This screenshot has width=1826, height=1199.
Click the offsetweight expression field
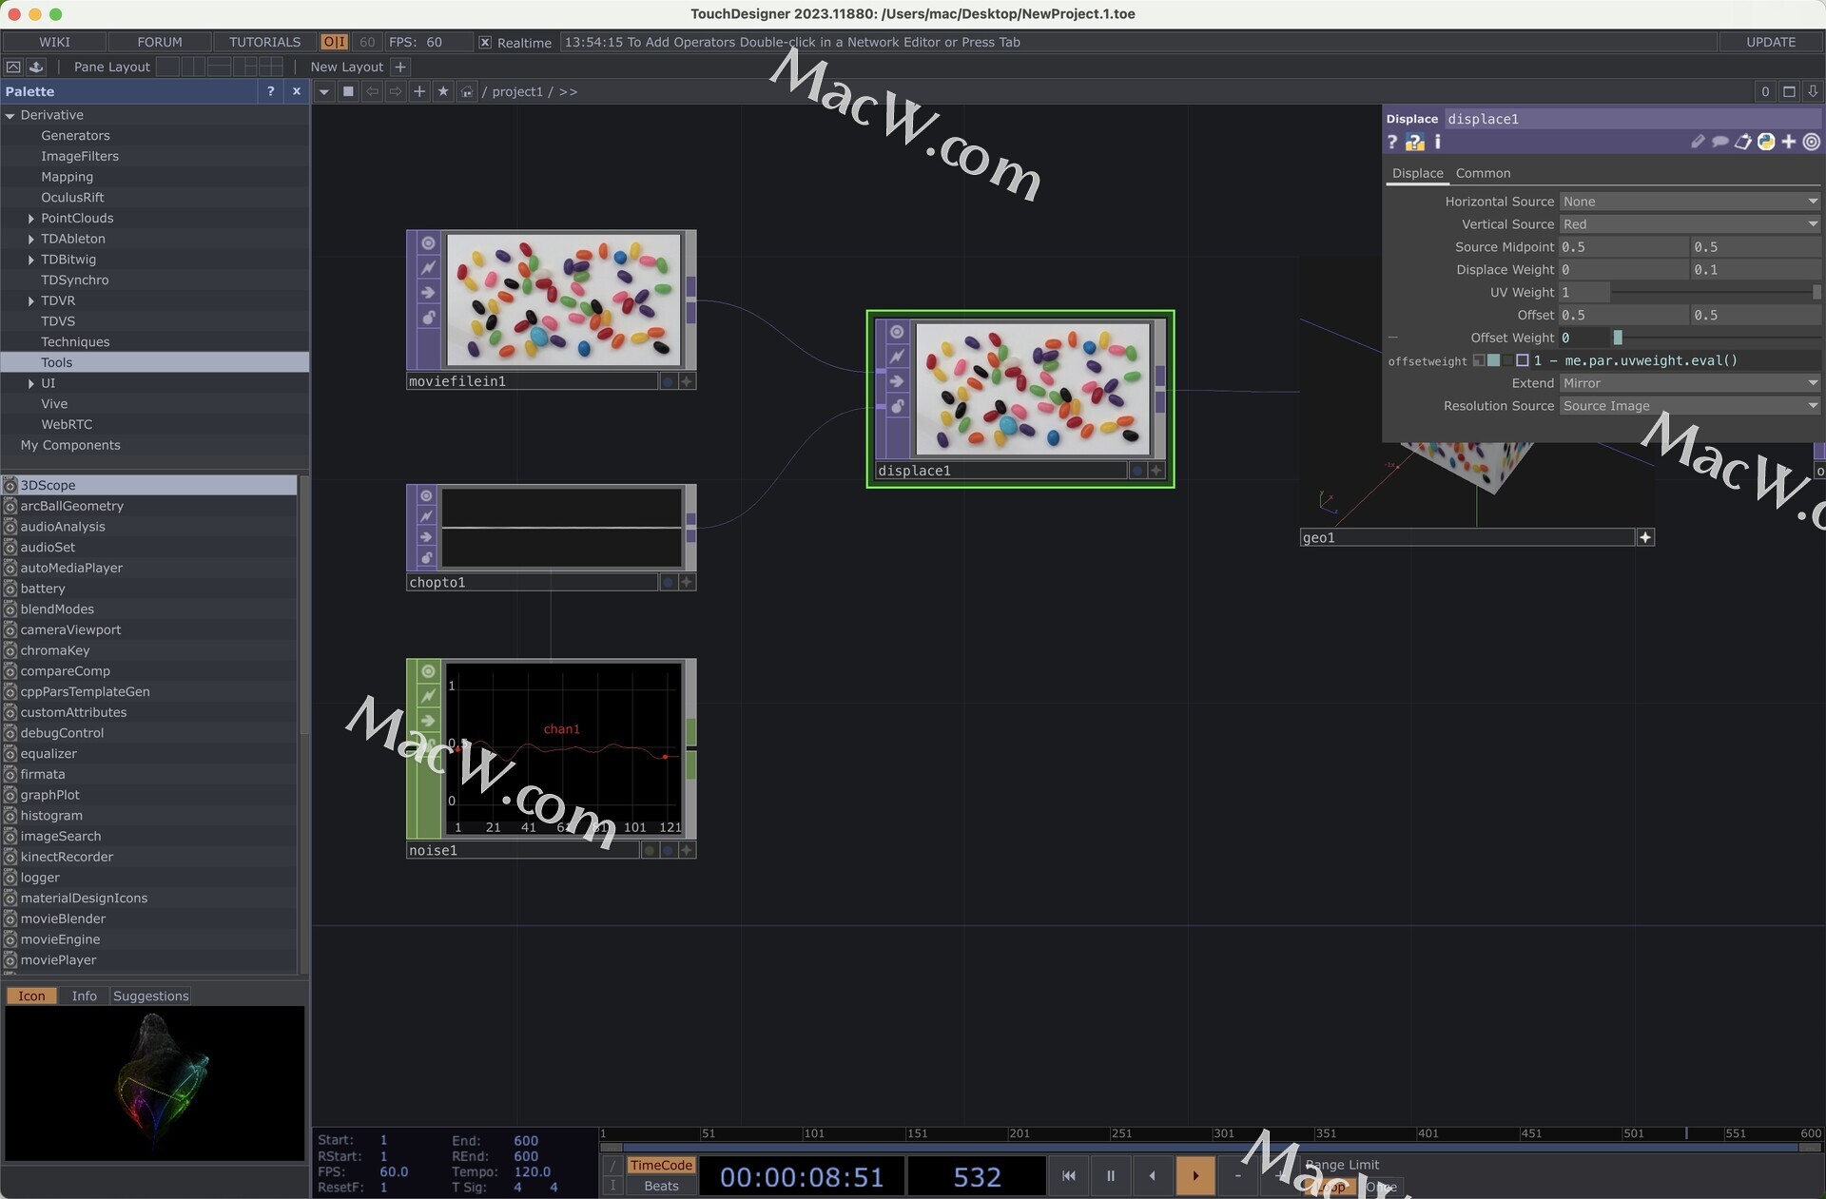click(1676, 360)
